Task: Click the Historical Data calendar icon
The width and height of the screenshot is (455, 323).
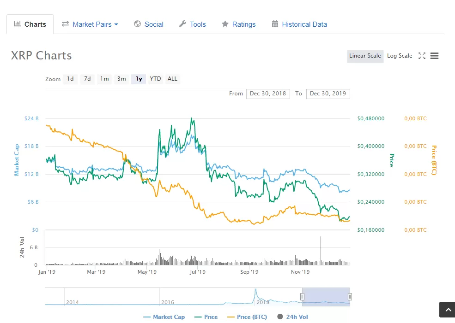Action: (274, 24)
